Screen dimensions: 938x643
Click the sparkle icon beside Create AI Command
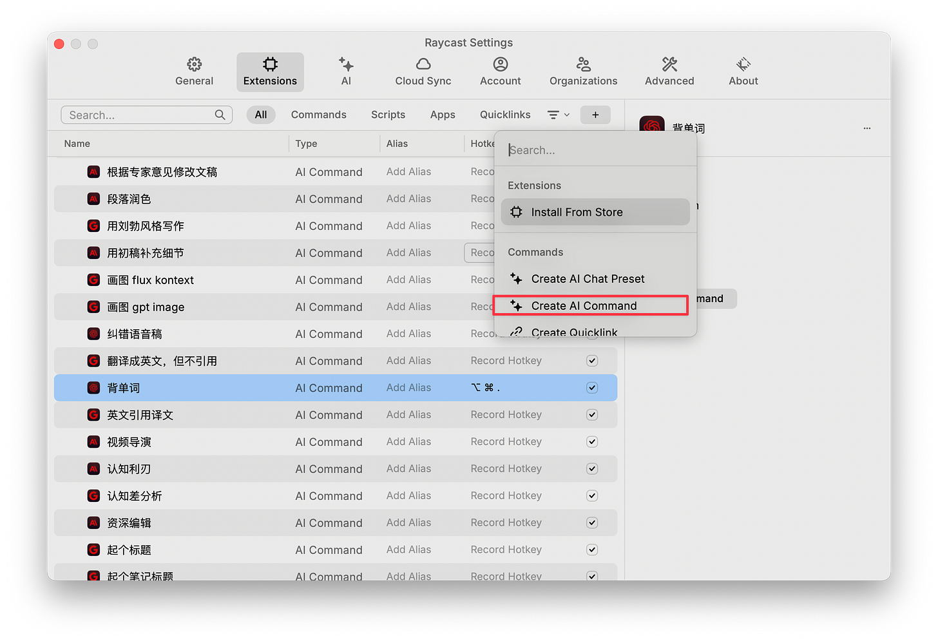(x=517, y=305)
